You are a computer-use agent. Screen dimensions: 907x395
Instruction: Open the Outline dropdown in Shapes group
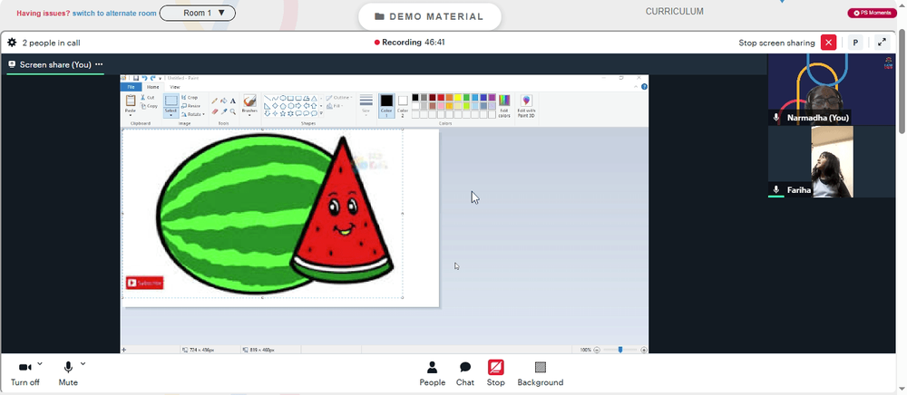[x=339, y=98]
